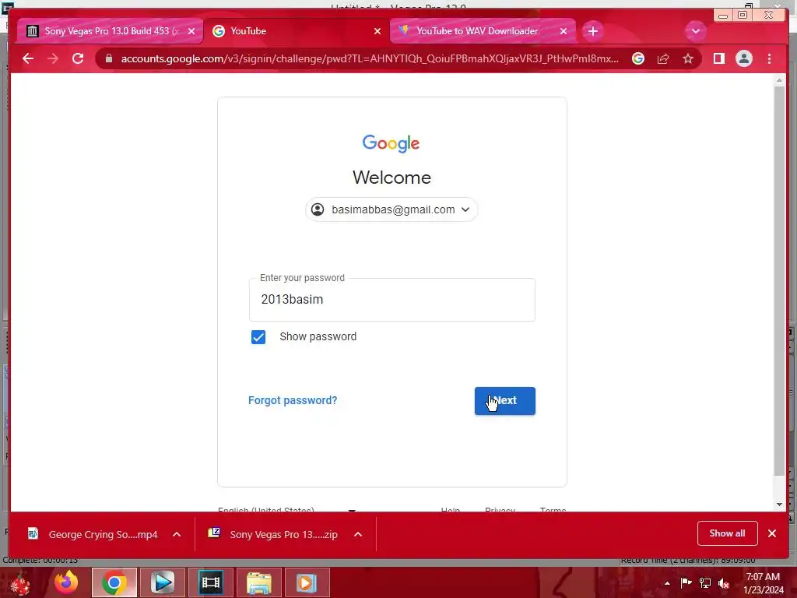Switch to YouTube to WAV Downloader tab
The width and height of the screenshot is (797, 598).
pos(483,31)
